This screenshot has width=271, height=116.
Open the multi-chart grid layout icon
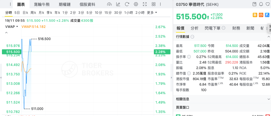pos(153,4)
